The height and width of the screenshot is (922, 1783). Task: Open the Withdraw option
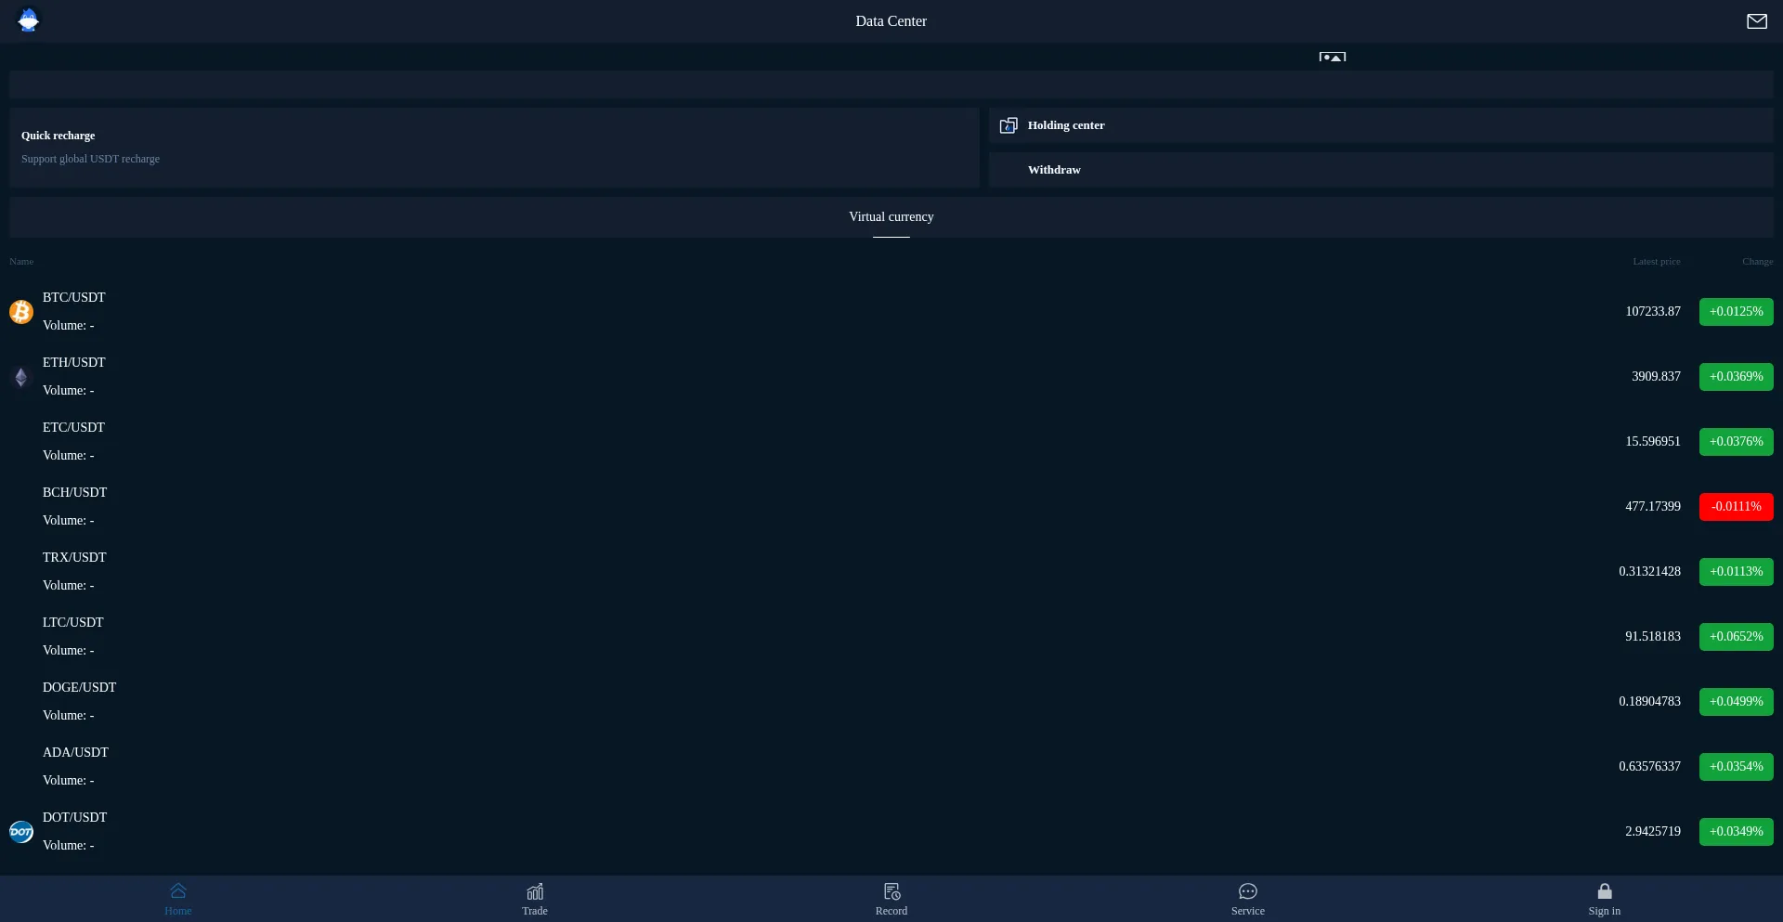click(1054, 170)
